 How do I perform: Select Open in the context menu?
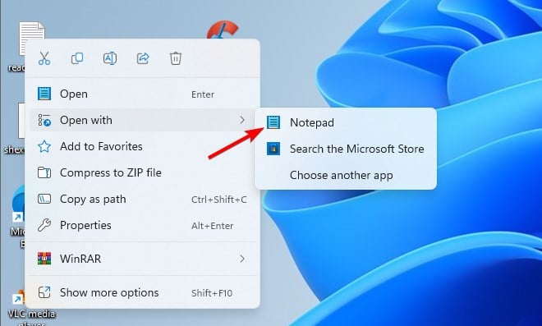pos(143,94)
